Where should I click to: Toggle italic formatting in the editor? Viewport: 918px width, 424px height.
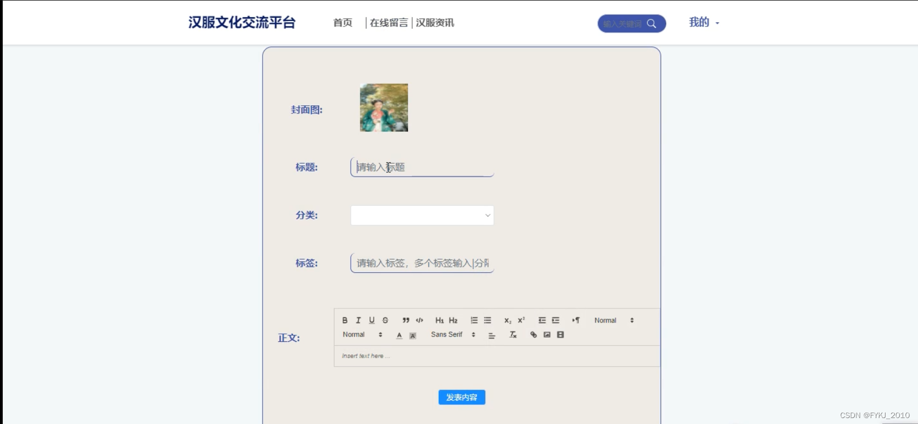coord(358,320)
